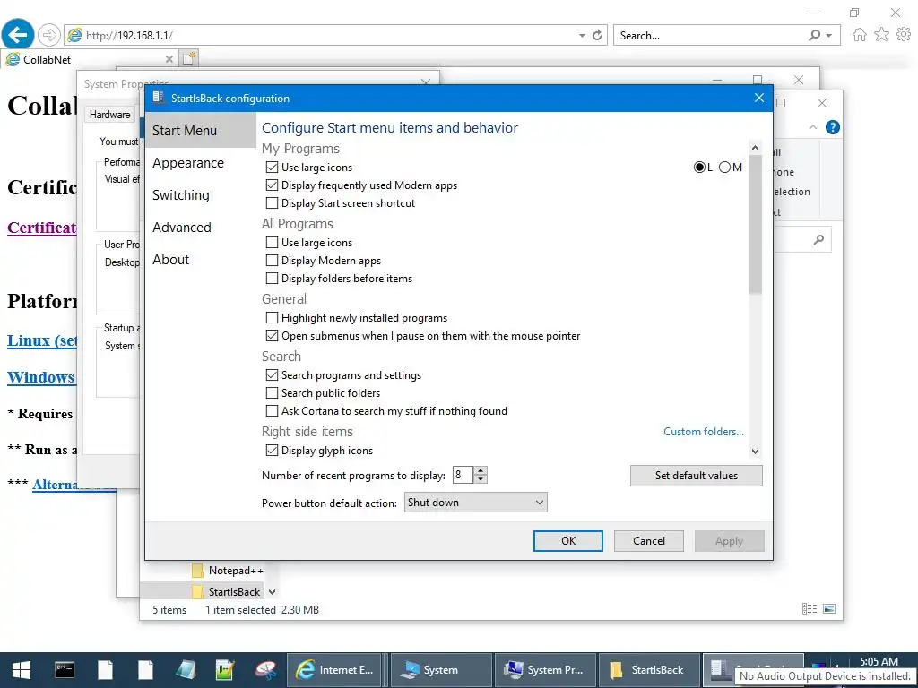Viewport: 918px width, 688px height.
Task: Select the Start Menu section
Action: click(x=201, y=131)
